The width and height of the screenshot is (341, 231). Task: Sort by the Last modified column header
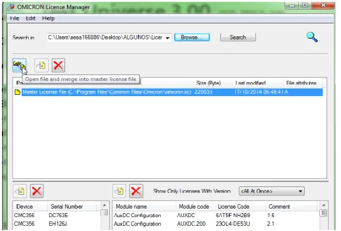point(258,83)
